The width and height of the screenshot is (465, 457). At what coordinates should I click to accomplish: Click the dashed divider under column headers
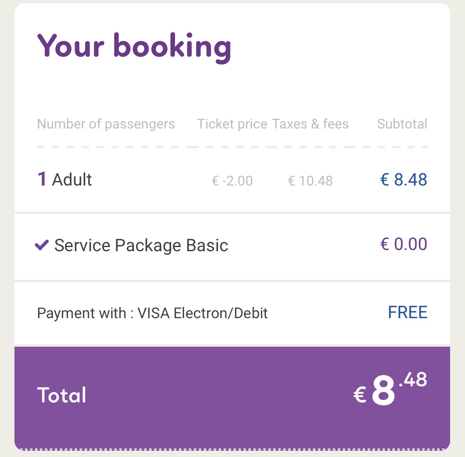pyautogui.click(x=232, y=147)
